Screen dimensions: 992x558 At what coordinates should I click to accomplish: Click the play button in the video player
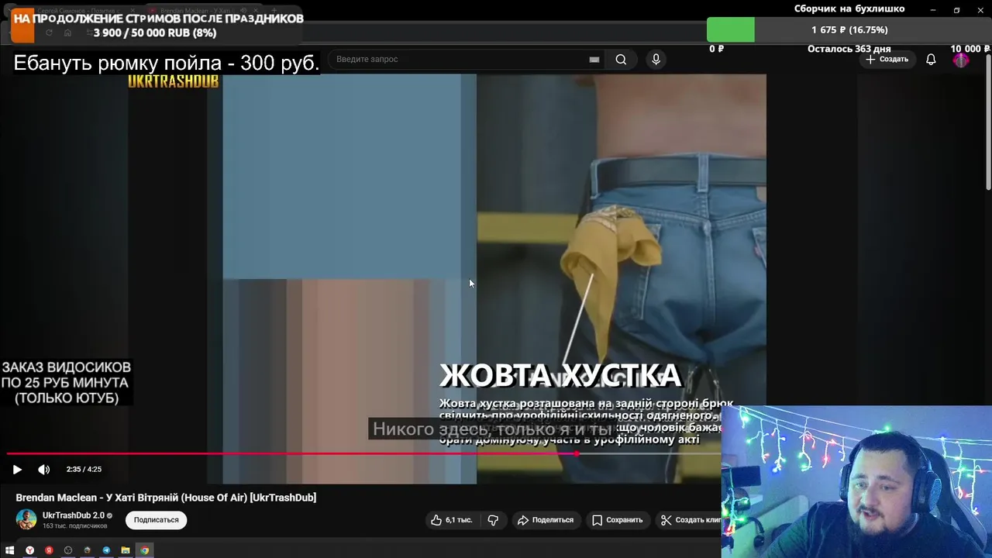[17, 469]
